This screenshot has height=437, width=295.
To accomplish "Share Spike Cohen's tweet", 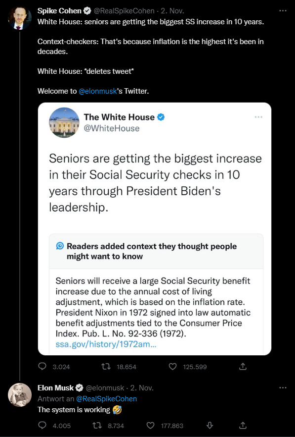I will (x=243, y=366).
